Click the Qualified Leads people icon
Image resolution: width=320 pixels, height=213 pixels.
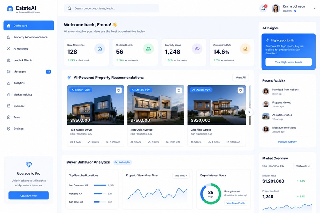pyautogui.click(x=148, y=49)
